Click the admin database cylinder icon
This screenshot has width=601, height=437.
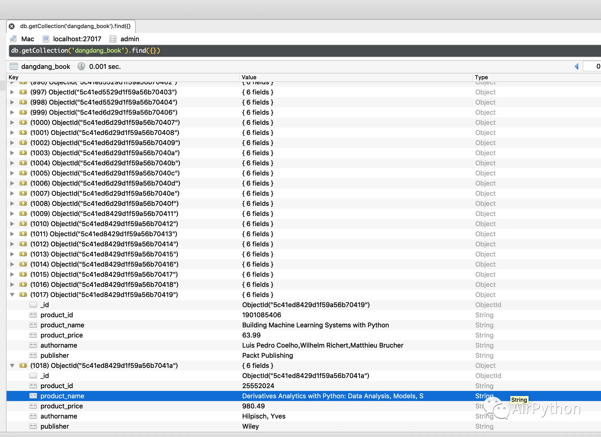(x=113, y=39)
